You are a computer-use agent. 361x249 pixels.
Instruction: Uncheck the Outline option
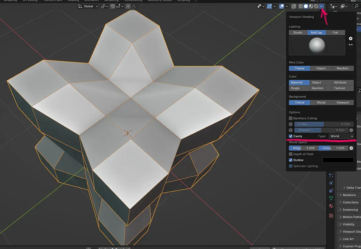point(291,160)
